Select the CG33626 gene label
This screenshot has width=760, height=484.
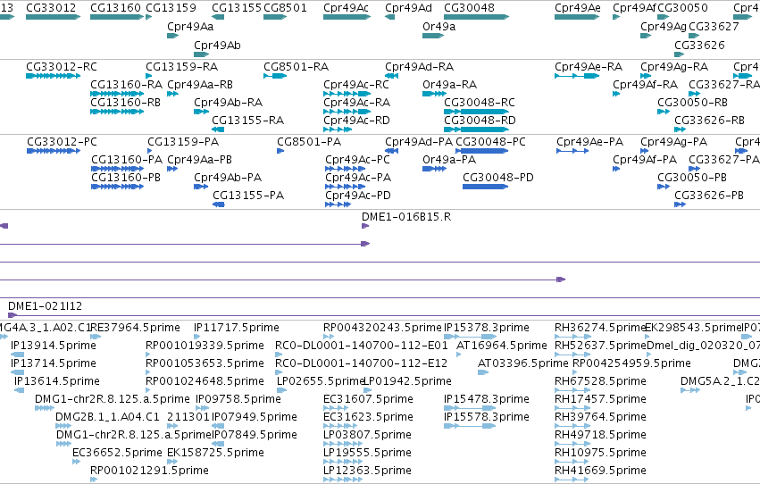tap(700, 45)
